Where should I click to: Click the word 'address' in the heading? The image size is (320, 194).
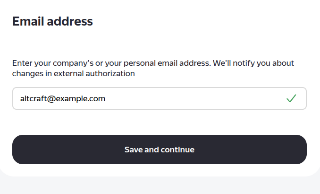69,21
